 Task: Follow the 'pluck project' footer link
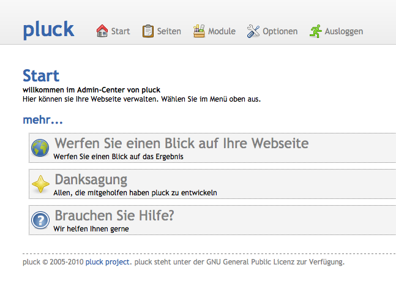pyautogui.click(x=107, y=262)
